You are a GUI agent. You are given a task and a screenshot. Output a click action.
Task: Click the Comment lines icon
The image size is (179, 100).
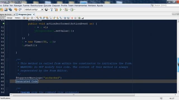pyautogui.click(x=79, y=18)
